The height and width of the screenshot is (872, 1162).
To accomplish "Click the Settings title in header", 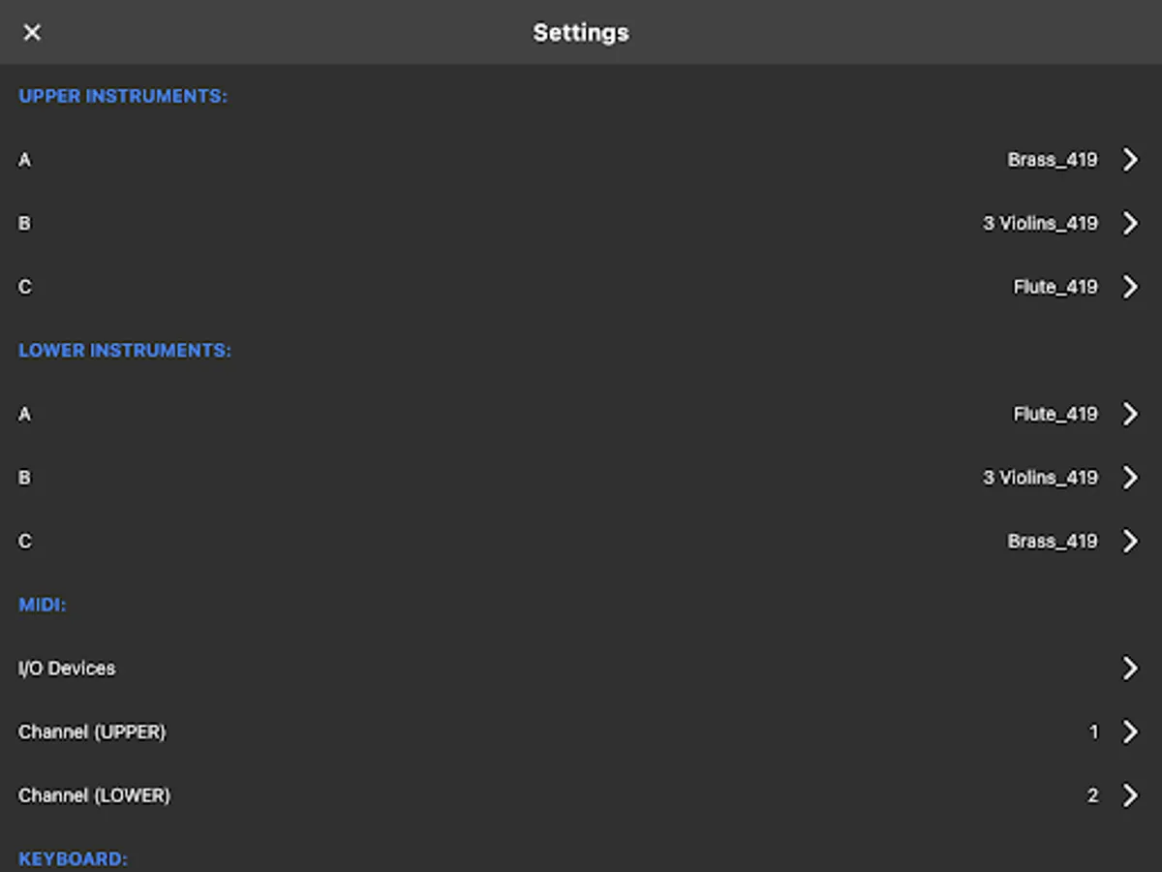I will (580, 33).
